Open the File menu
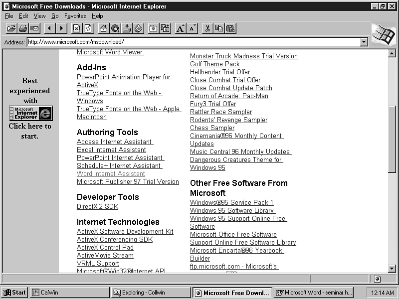Viewport: 399px width, 299px height. pyautogui.click(x=9, y=16)
